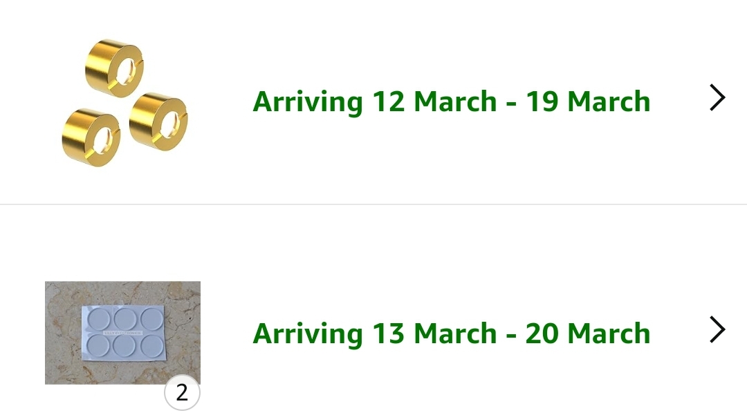Click the divider line between the orders

pyautogui.click(x=373, y=204)
